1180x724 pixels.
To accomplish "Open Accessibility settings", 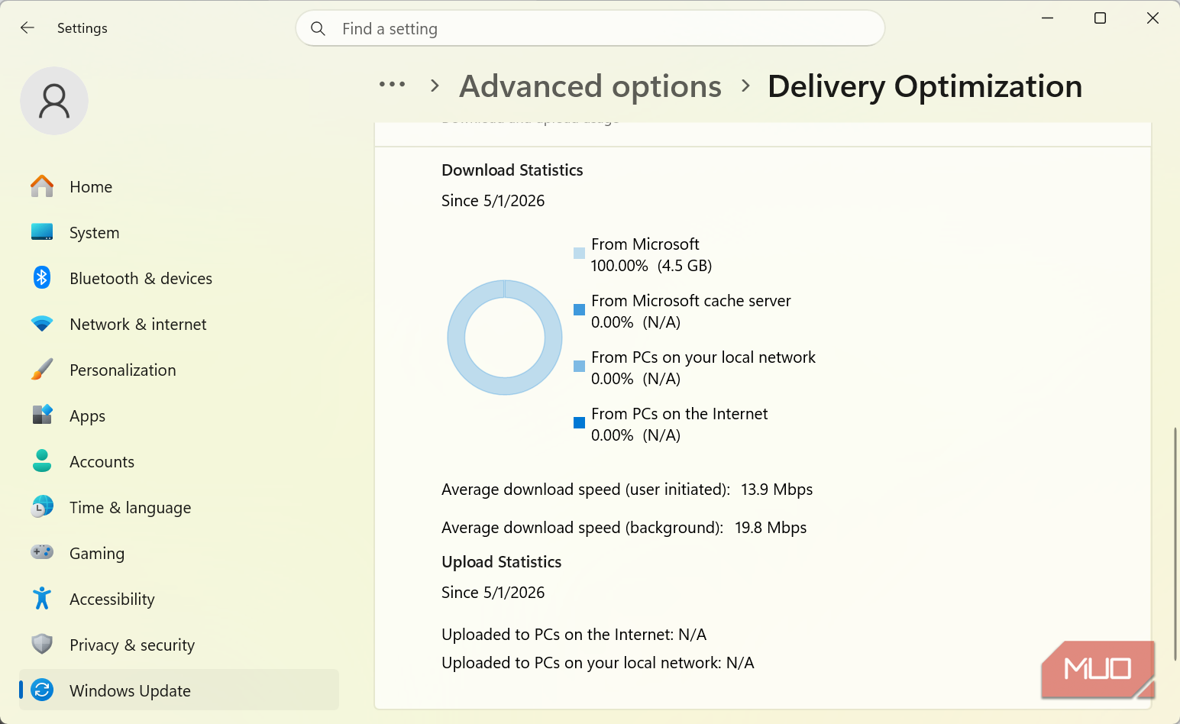I will pyautogui.click(x=179, y=599).
